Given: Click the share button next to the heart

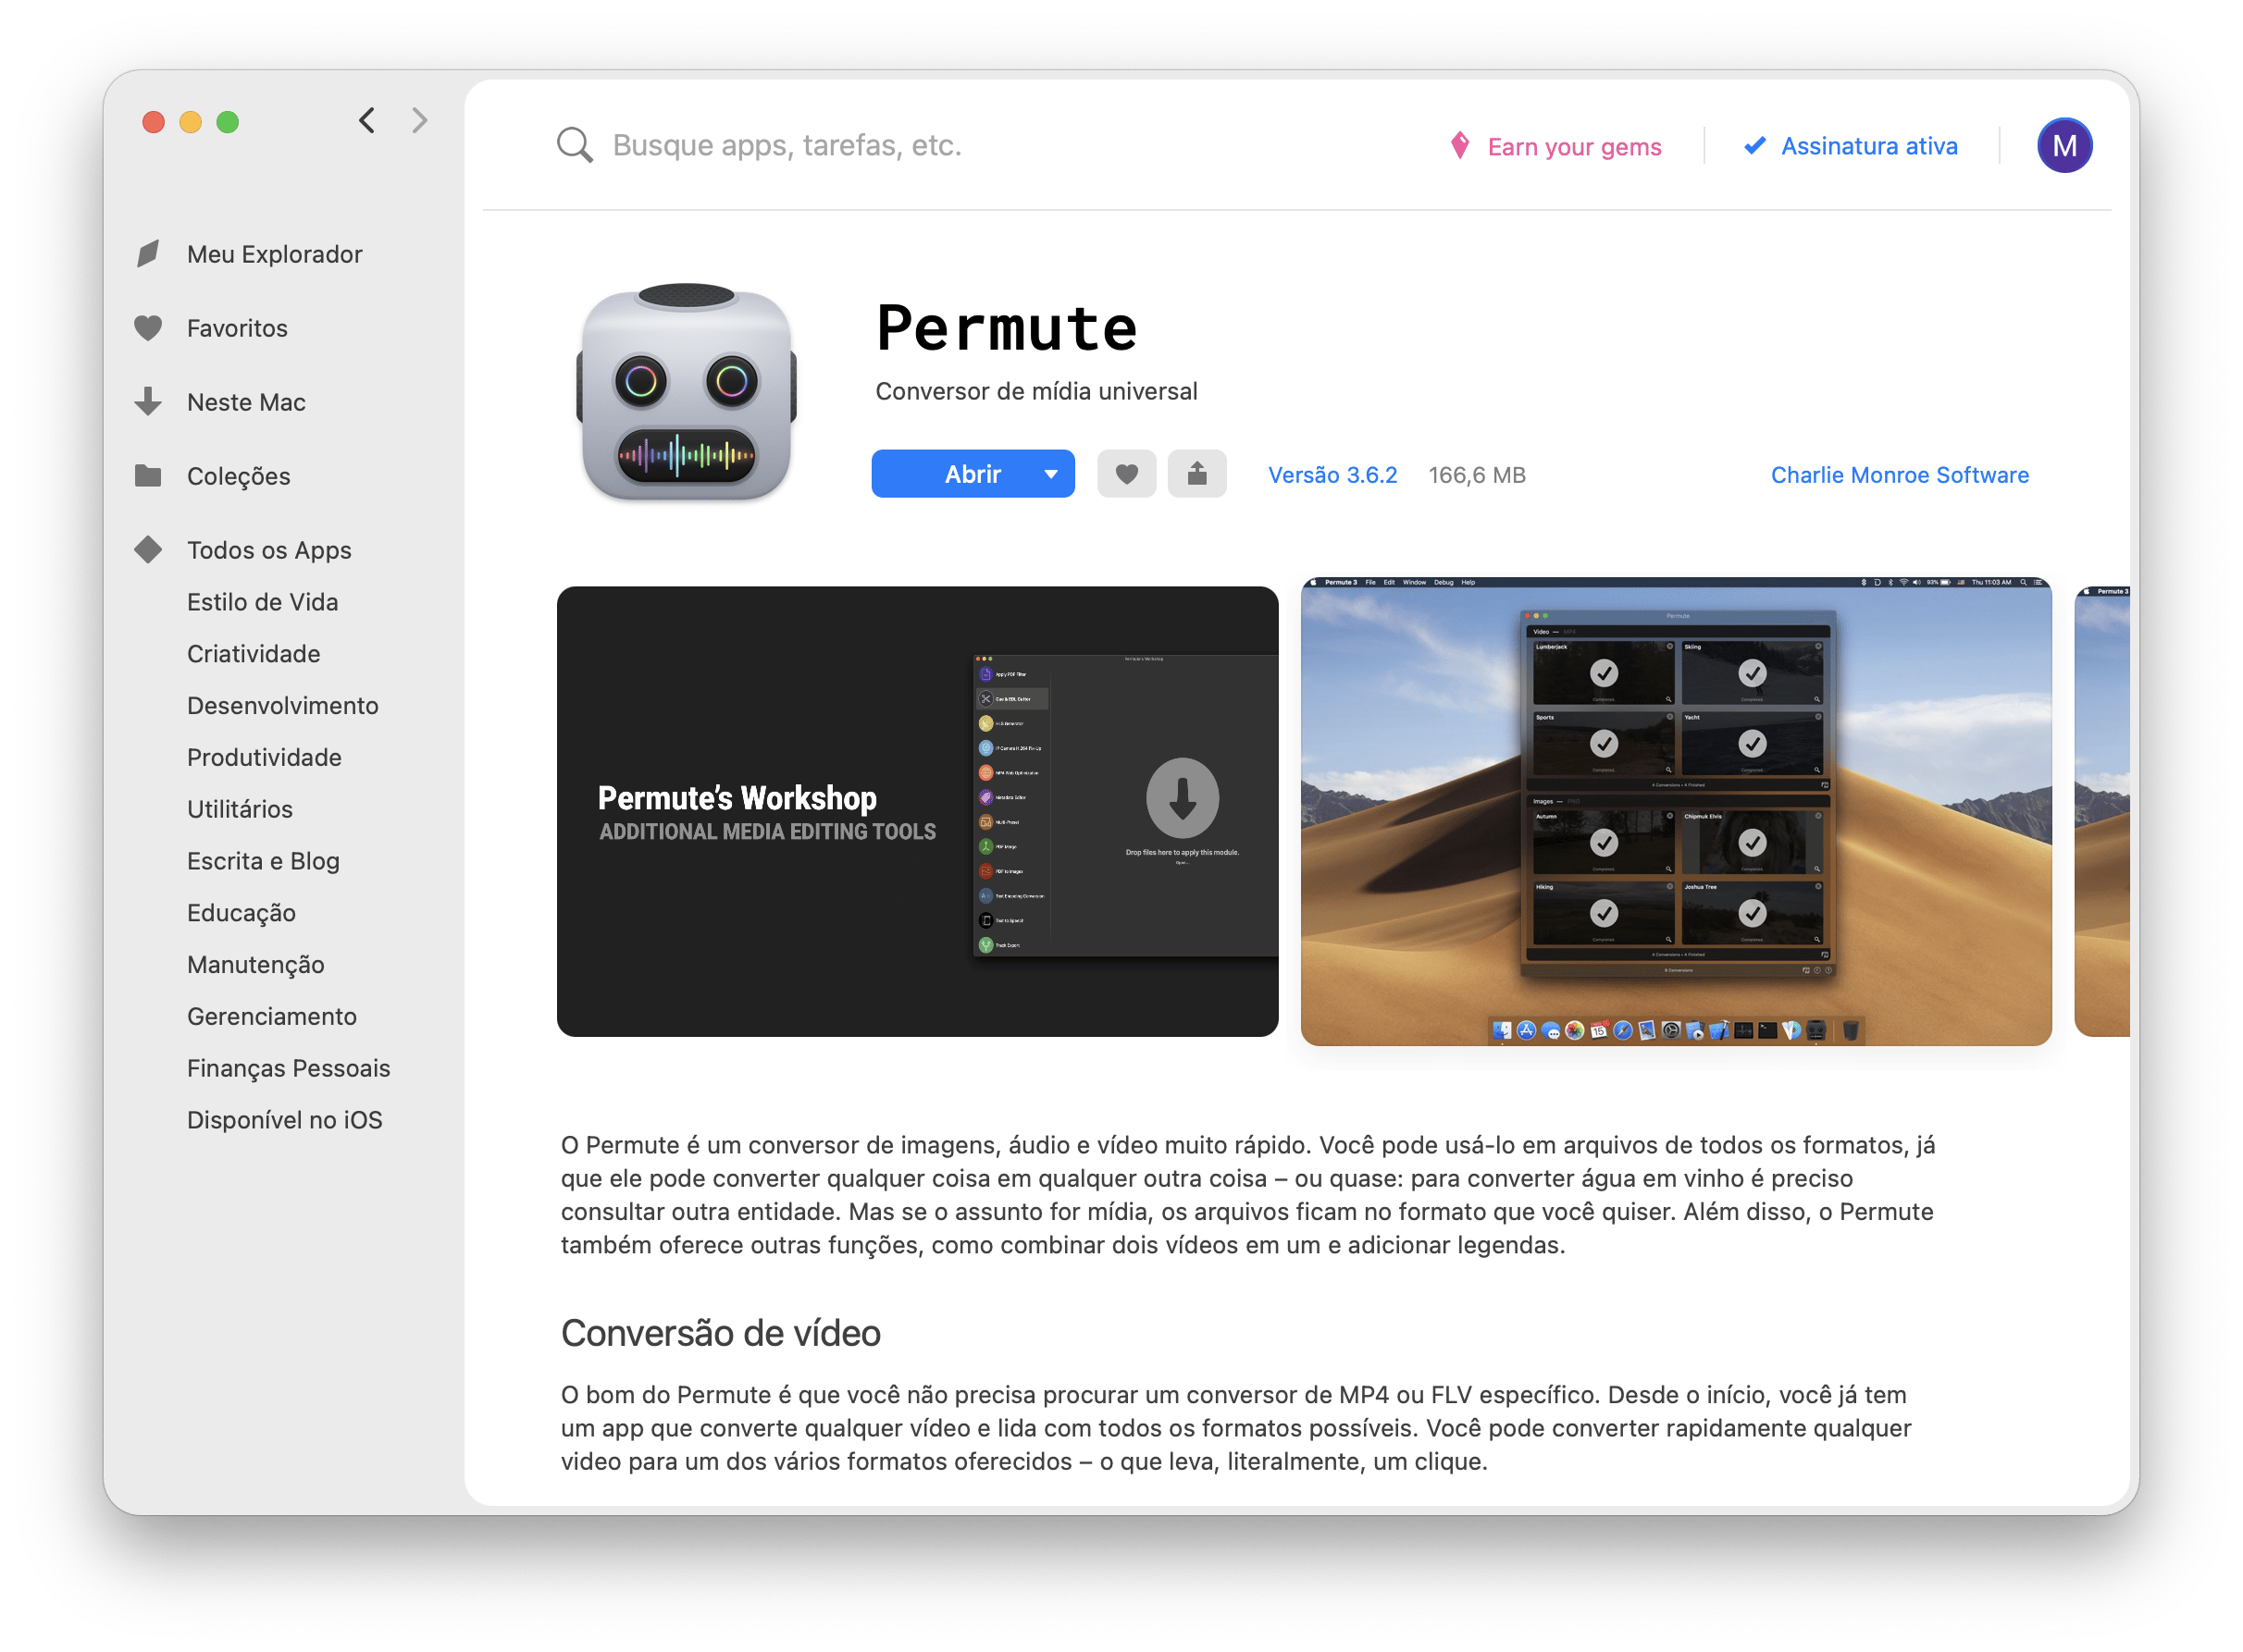Looking at the screenshot, I should [x=1197, y=474].
